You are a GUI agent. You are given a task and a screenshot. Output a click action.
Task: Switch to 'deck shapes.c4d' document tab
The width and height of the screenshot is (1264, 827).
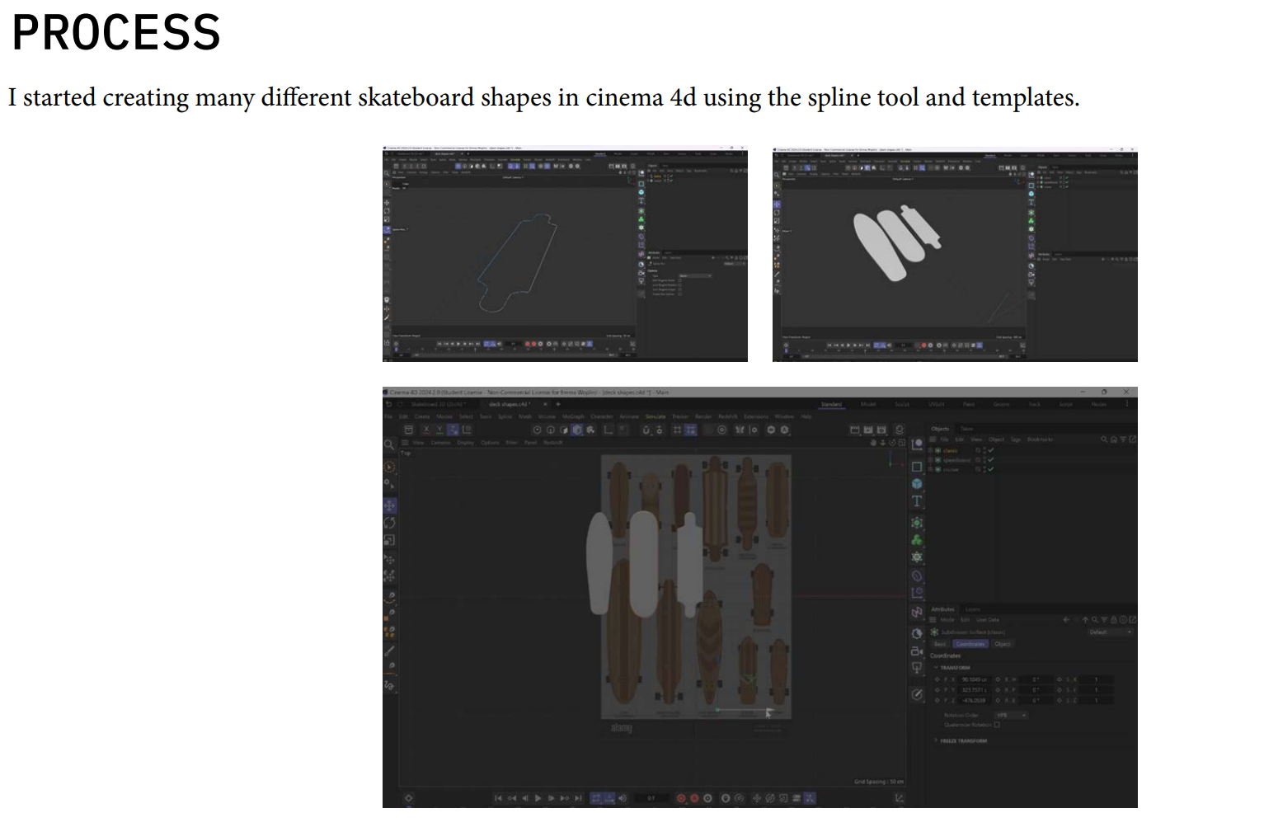(x=510, y=404)
